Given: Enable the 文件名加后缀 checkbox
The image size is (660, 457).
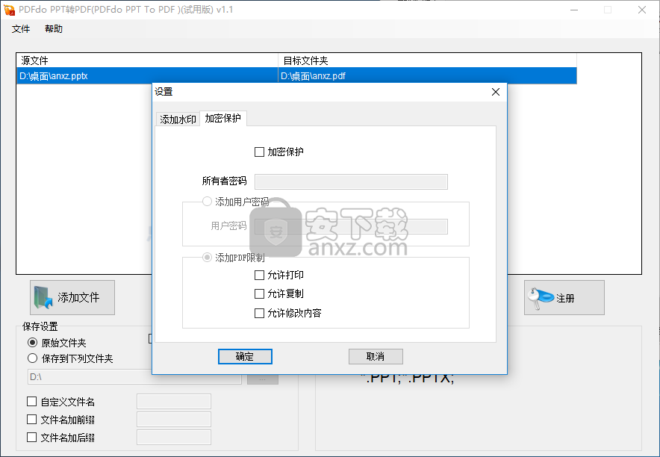Looking at the screenshot, I should (31, 438).
